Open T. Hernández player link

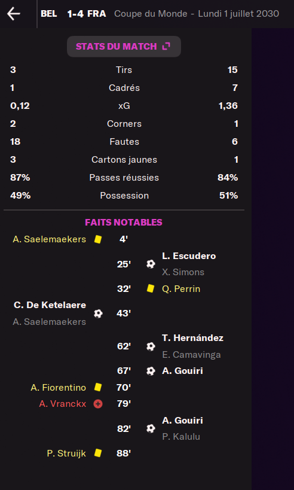point(192,338)
